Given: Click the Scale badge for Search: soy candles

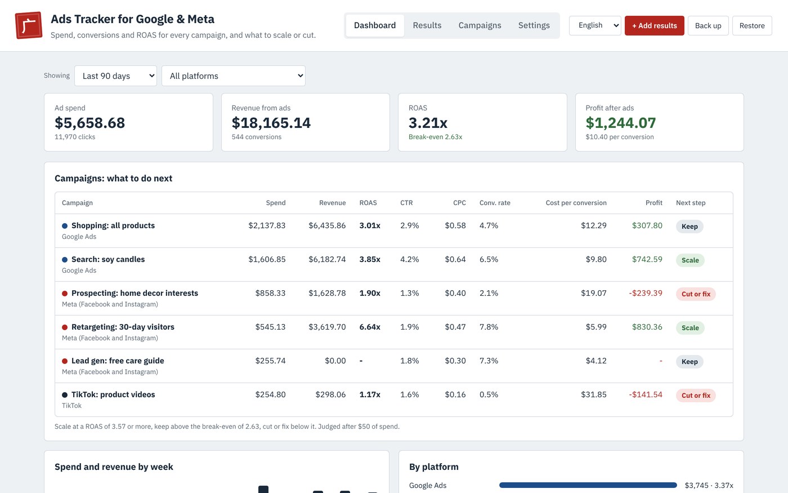Looking at the screenshot, I should (x=690, y=260).
